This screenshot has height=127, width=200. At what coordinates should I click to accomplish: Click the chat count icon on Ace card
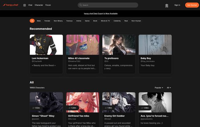pyautogui.click(x=142, y=108)
